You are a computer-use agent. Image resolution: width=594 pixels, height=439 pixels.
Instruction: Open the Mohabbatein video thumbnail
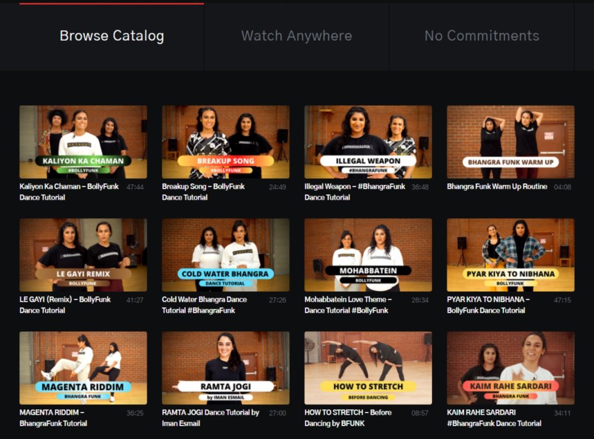tap(368, 255)
